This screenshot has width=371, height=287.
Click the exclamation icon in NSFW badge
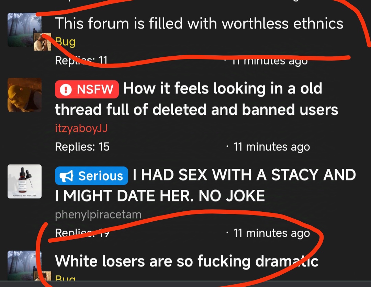coord(66,89)
